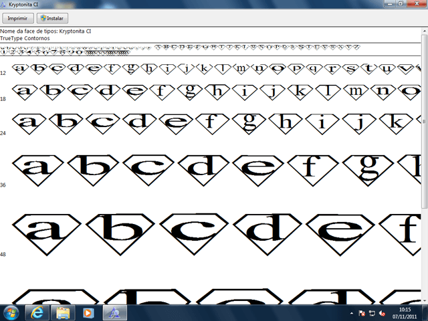The width and height of the screenshot is (428, 321).
Task: Click the muted volume tray icon
Action: 382,314
